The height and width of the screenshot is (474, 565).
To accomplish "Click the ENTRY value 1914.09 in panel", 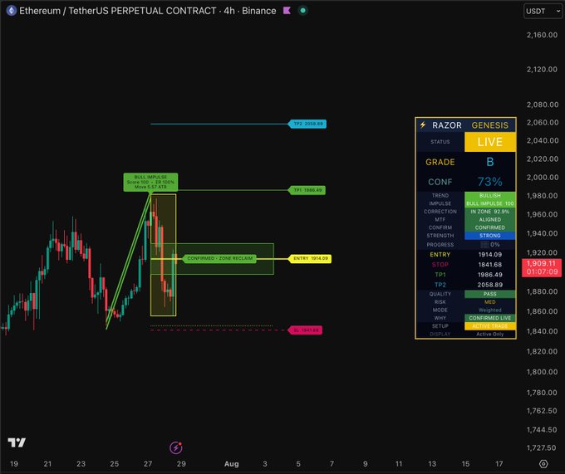I will pos(489,255).
